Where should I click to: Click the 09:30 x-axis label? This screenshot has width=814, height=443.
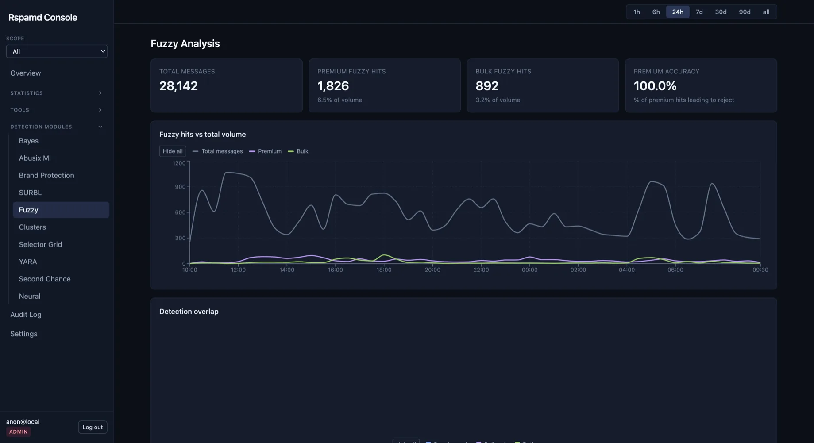pos(760,270)
